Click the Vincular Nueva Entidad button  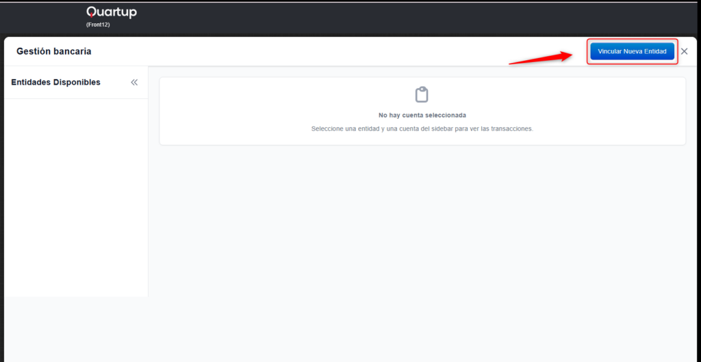coord(632,51)
